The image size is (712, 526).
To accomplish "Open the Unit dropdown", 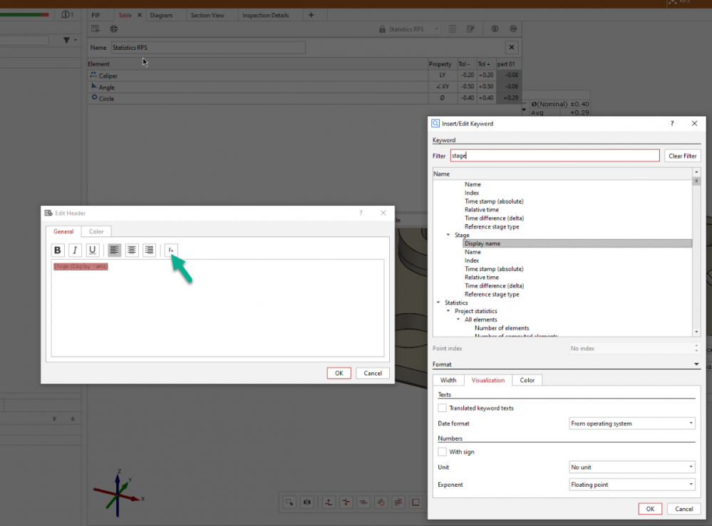I will (x=632, y=468).
